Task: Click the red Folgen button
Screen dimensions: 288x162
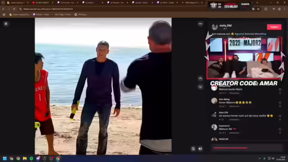Action: pyautogui.click(x=274, y=27)
